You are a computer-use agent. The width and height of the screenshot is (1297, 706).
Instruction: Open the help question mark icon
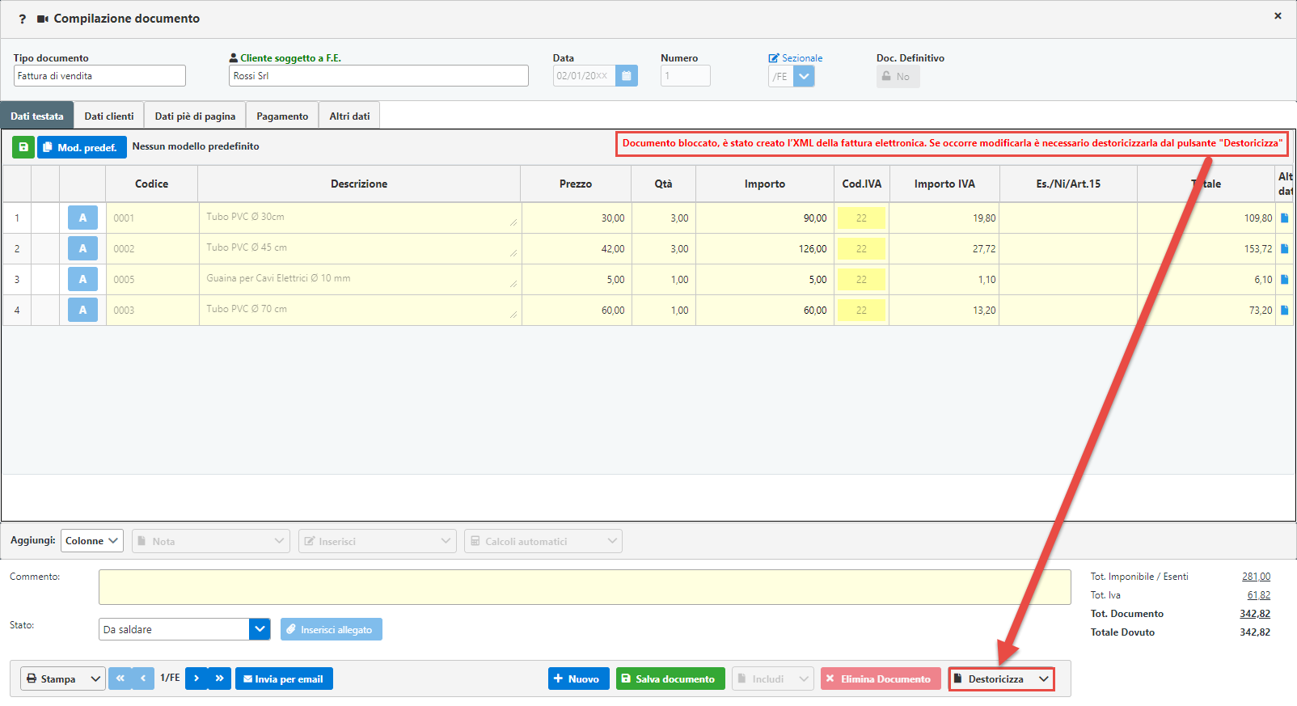pyautogui.click(x=23, y=19)
